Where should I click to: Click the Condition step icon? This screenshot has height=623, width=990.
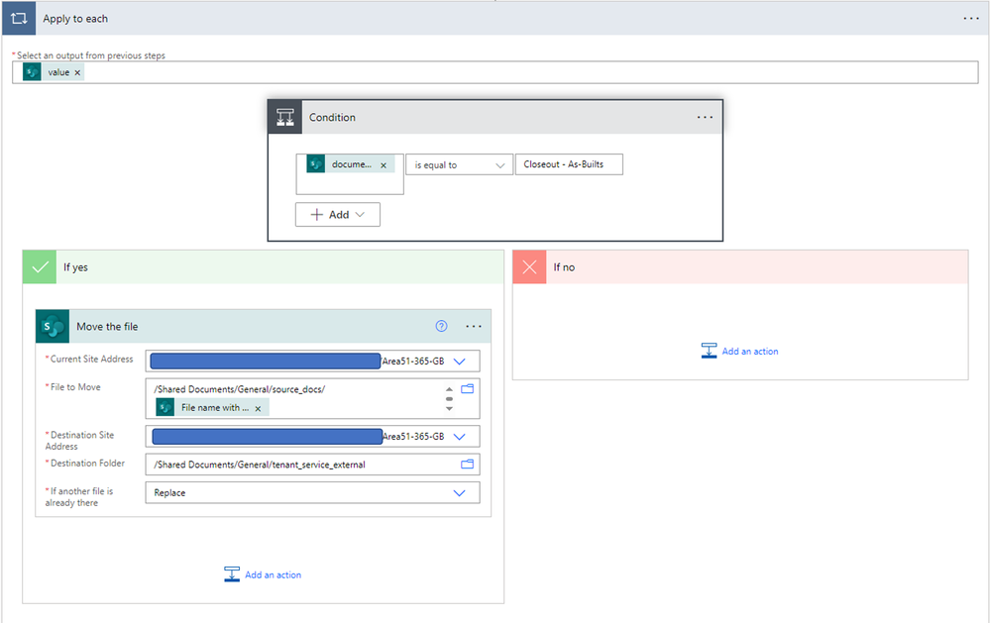coord(285,117)
